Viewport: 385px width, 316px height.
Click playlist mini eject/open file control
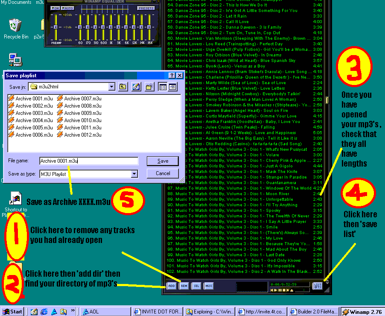pyautogui.click(x=292, y=290)
